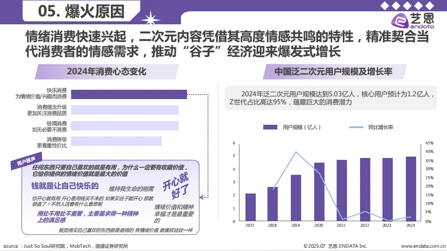This screenshot has width=447, height=251.
Task: Click the quote '情绪价值和精神幸福才是最重要的'
Action: 174,214
